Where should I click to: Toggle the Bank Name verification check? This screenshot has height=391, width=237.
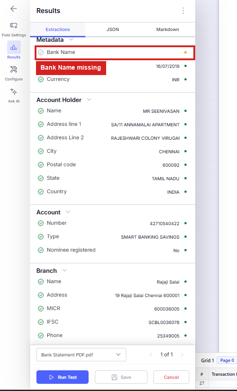[x=40, y=53]
